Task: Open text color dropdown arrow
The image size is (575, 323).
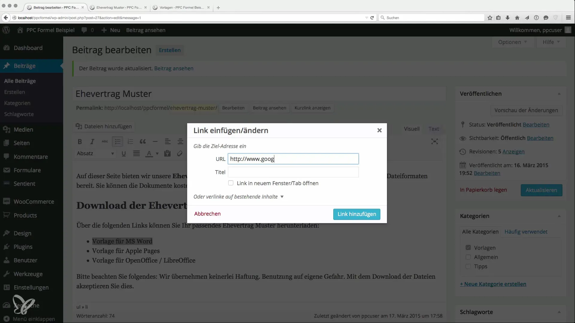Action: pyautogui.click(x=157, y=153)
